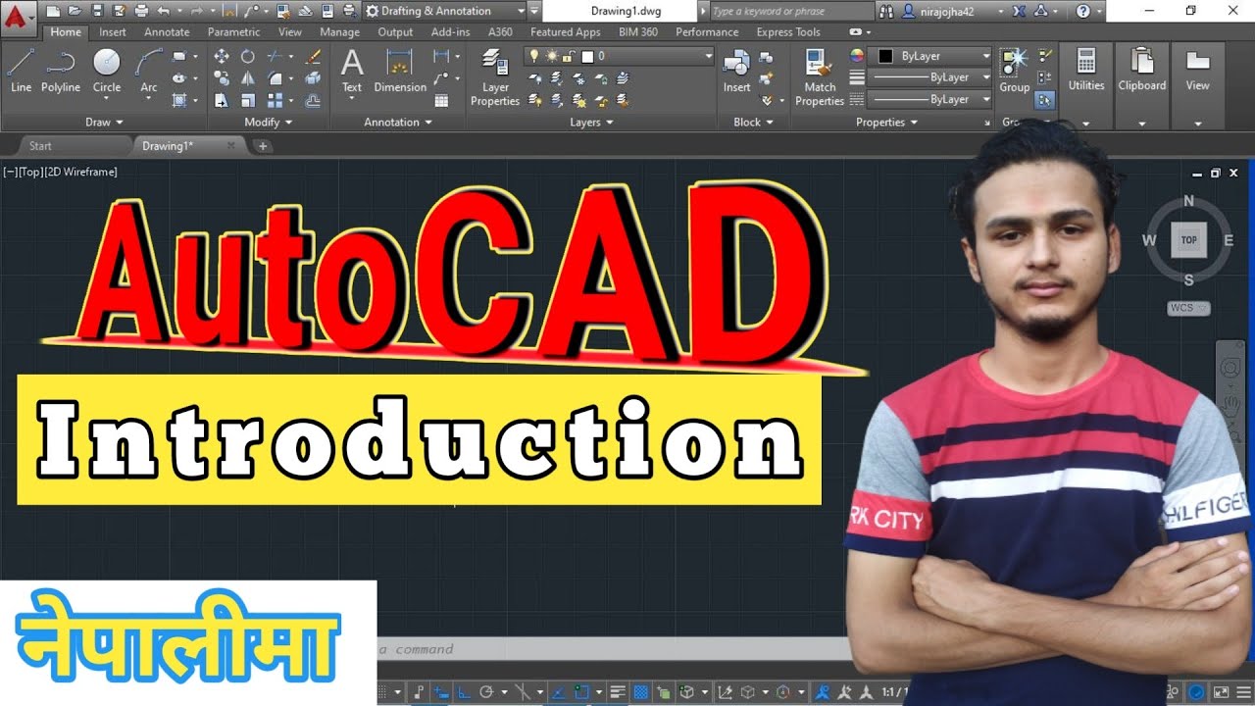
Task: Switch to the Insert ribbon tab
Action: coord(113,31)
